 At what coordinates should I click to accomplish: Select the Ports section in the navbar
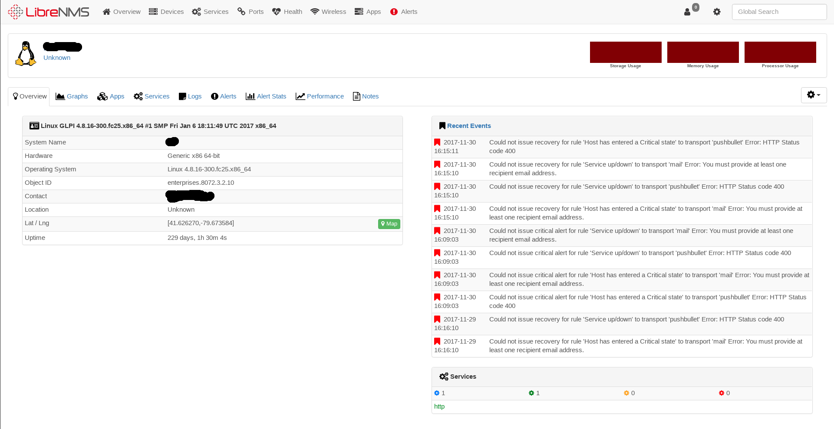[251, 12]
